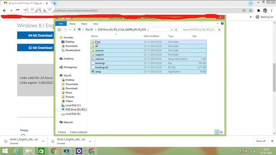Open Documents under This PC

(70, 84)
